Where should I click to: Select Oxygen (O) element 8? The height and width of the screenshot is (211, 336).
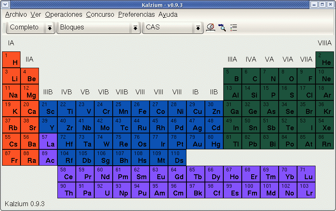coord(288,76)
